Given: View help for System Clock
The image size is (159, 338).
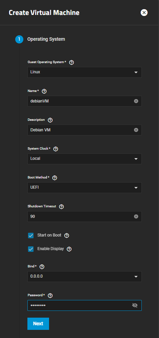Looking at the screenshot, I should (55, 149).
